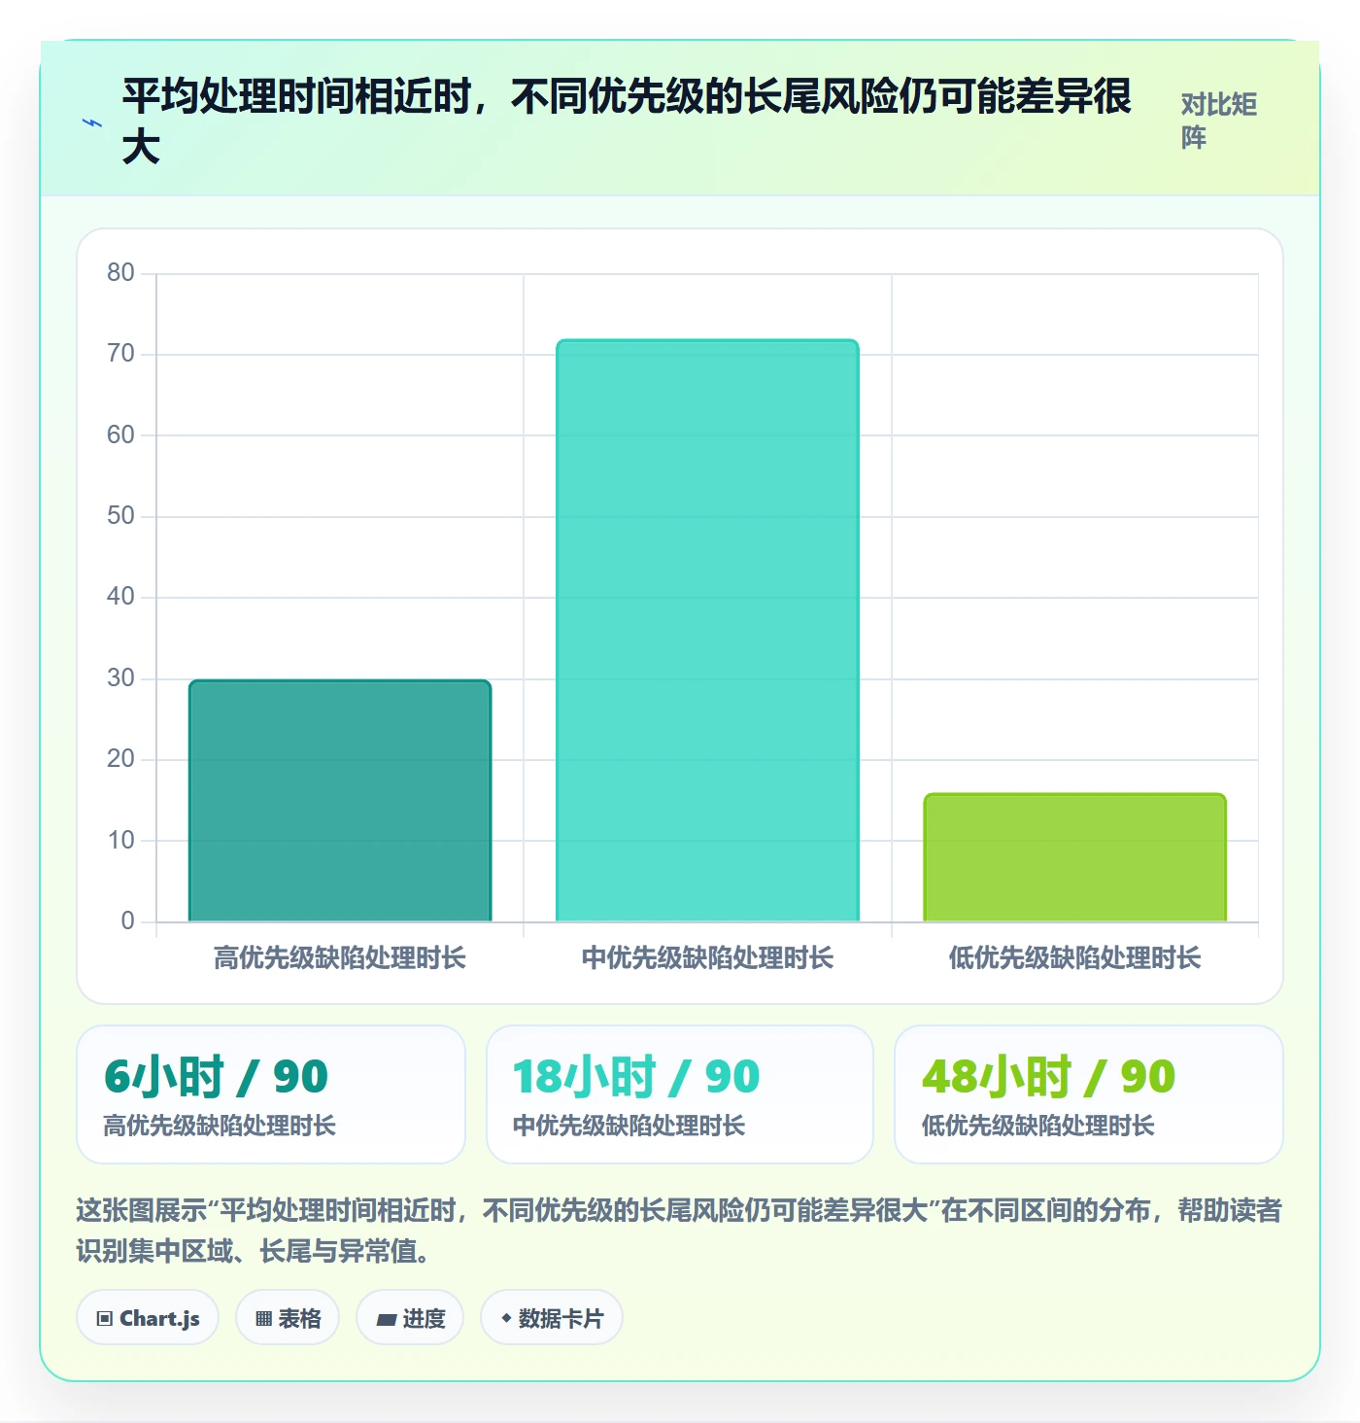Click the y-axis value 10

(120, 841)
